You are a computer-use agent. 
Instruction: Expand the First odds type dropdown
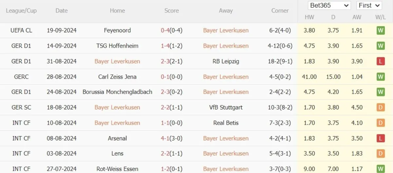pyautogui.click(x=369, y=6)
